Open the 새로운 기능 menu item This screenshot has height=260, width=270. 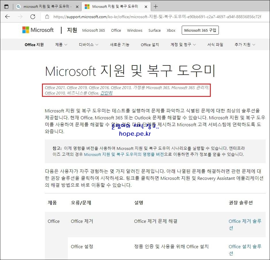(120, 45)
